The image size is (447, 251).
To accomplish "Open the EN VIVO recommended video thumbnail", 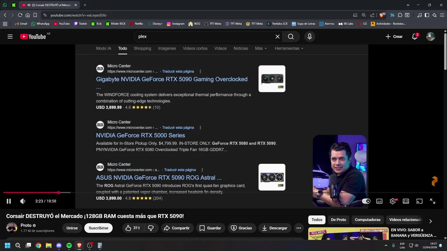I will click(348, 234).
